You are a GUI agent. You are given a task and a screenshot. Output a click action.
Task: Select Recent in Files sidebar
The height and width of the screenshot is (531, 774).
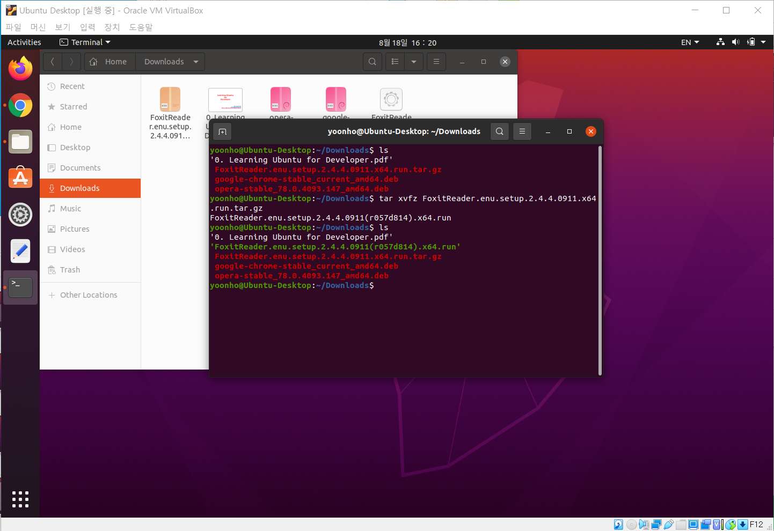[90, 86]
